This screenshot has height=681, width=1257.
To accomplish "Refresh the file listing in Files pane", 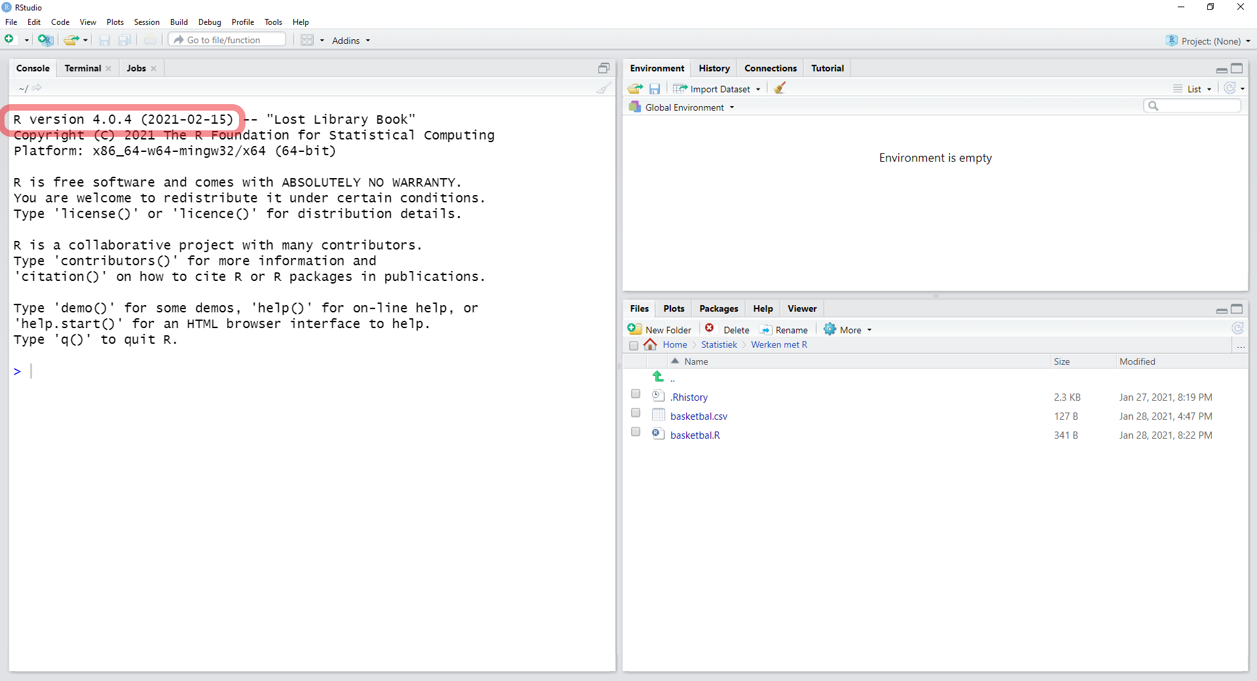I will click(1237, 329).
